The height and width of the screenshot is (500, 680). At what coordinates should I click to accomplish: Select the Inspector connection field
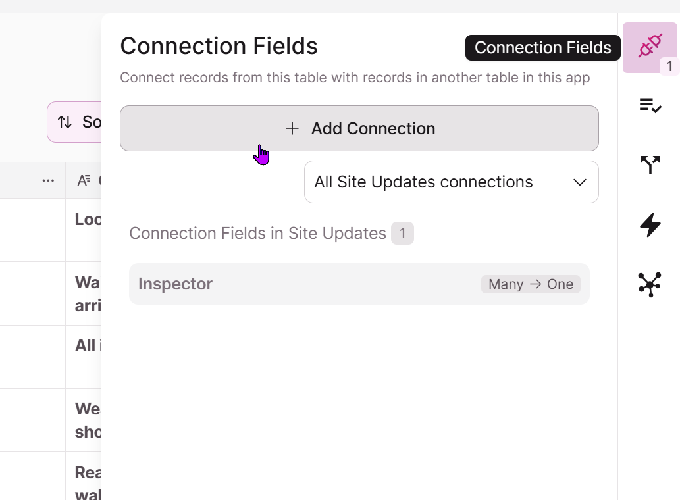coord(359,284)
